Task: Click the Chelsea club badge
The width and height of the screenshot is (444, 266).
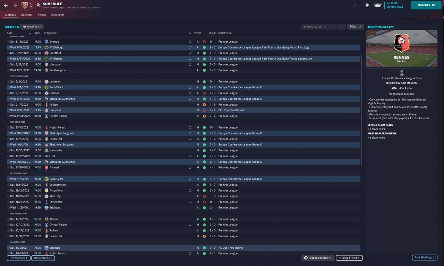Action: (46, 93)
